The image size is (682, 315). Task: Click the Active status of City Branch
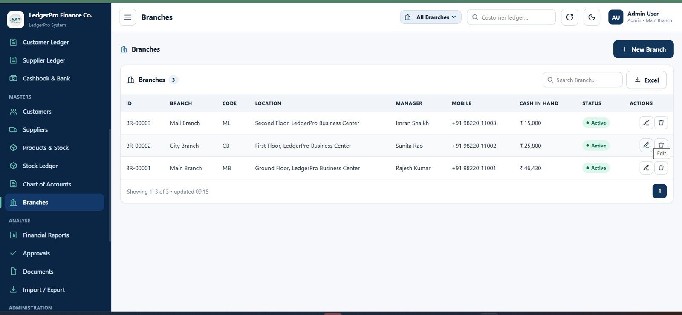tap(596, 146)
